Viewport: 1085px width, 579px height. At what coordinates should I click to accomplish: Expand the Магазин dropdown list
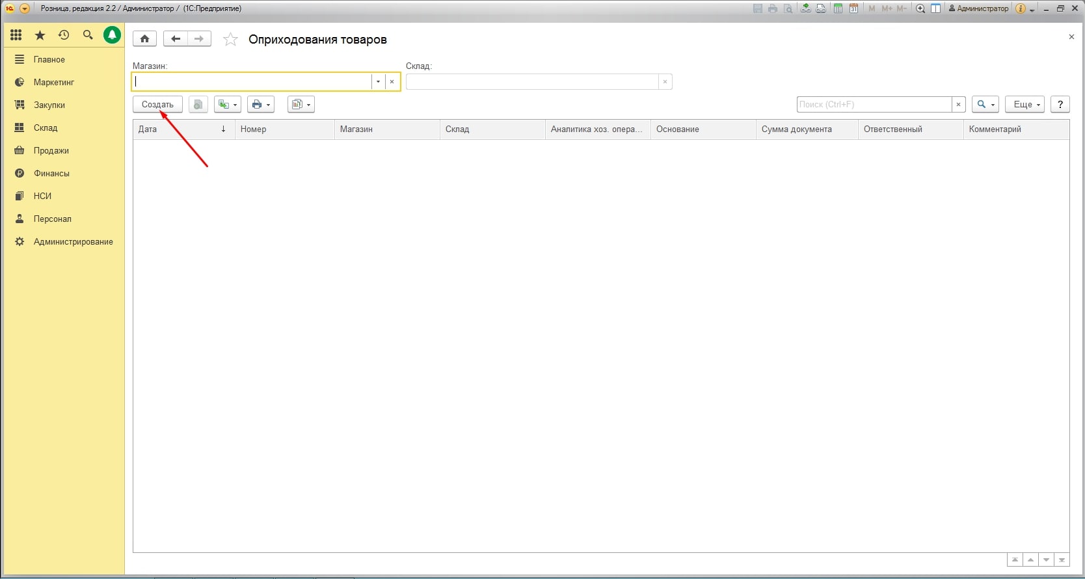tap(378, 82)
